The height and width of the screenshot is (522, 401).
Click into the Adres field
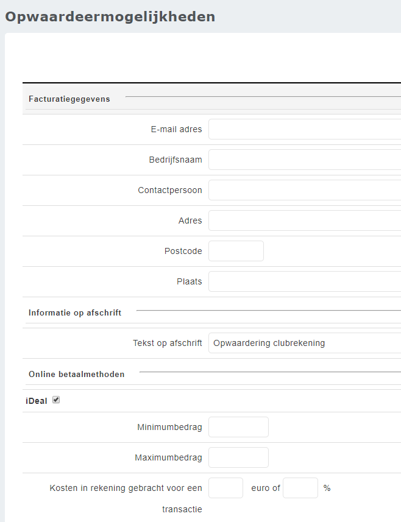click(305, 220)
